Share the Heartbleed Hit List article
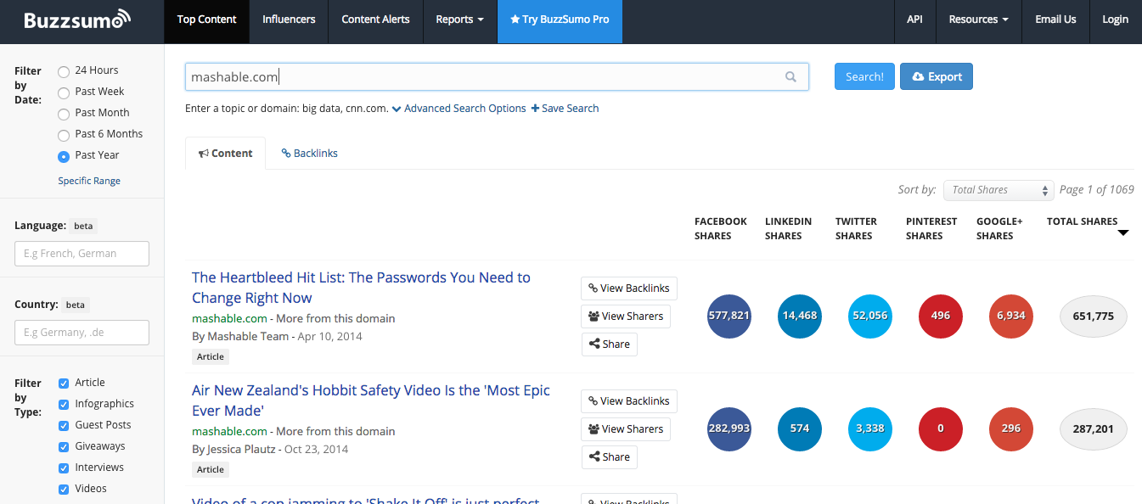 coord(610,344)
